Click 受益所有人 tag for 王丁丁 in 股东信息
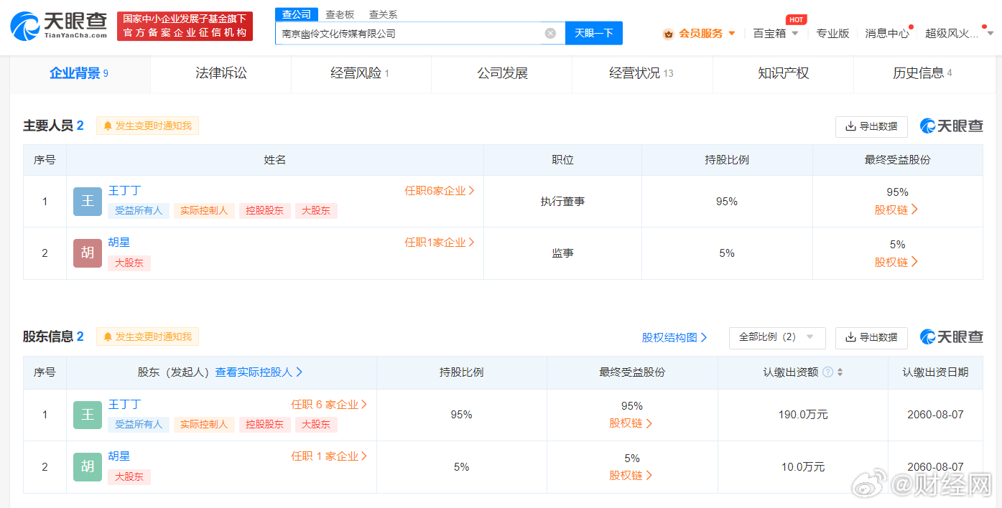The height and width of the screenshot is (508, 1002). point(139,425)
